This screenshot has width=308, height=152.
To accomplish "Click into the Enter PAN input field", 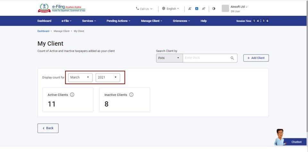I will coord(205,58).
